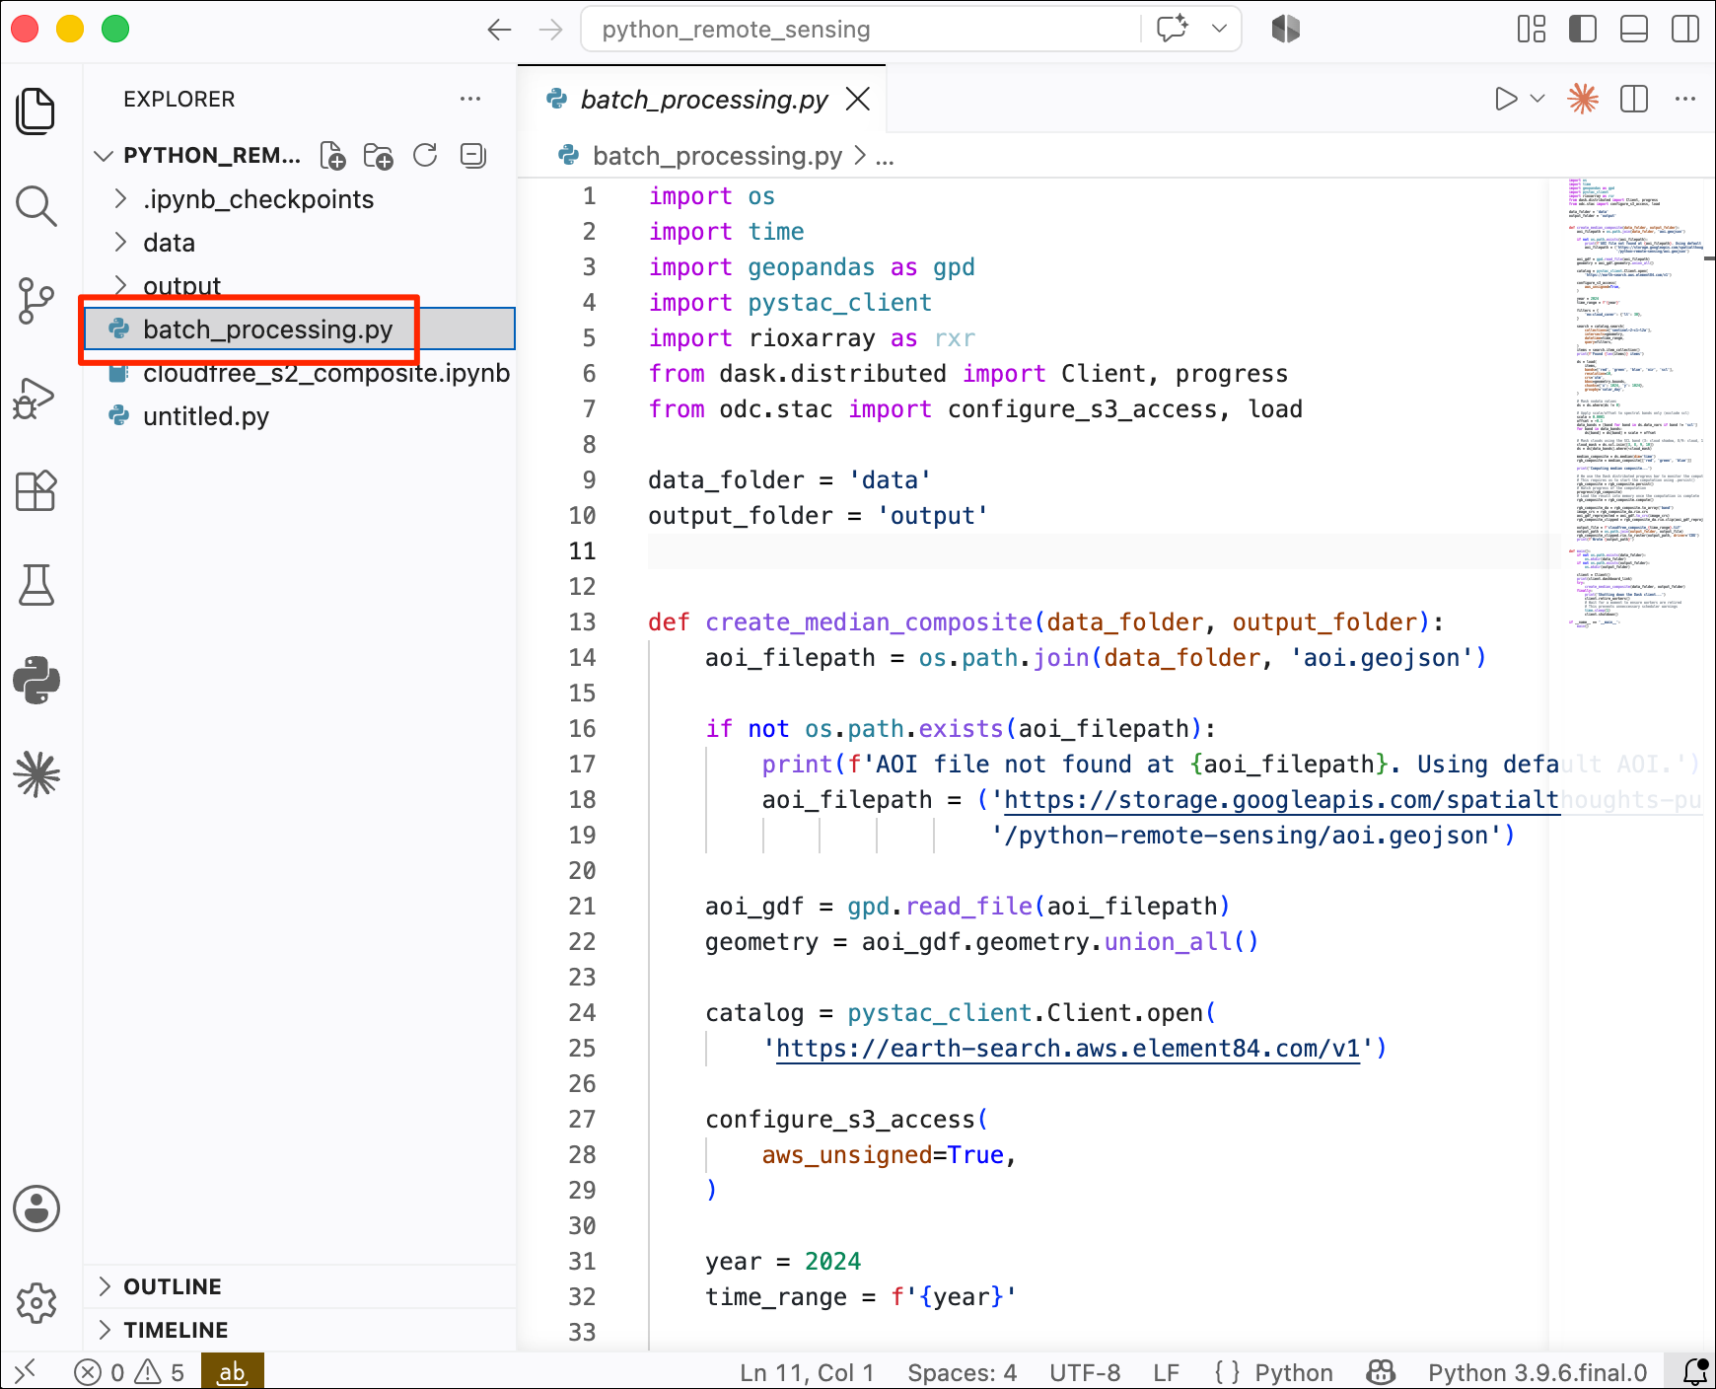Image resolution: width=1716 pixels, height=1389 pixels.
Task: Click the New File icon in Explorer
Action: tap(333, 155)
